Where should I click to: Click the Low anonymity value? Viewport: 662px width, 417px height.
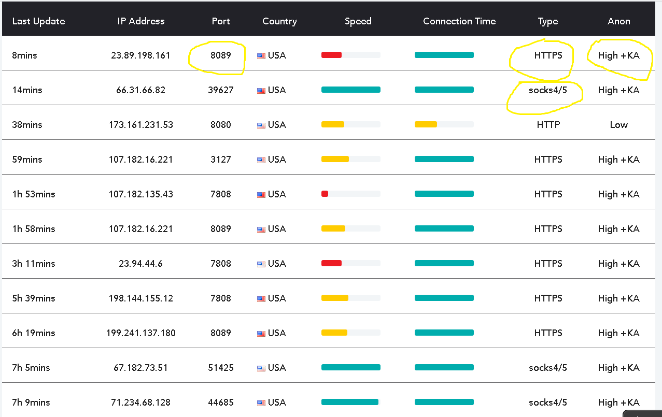tap(618, 125)
